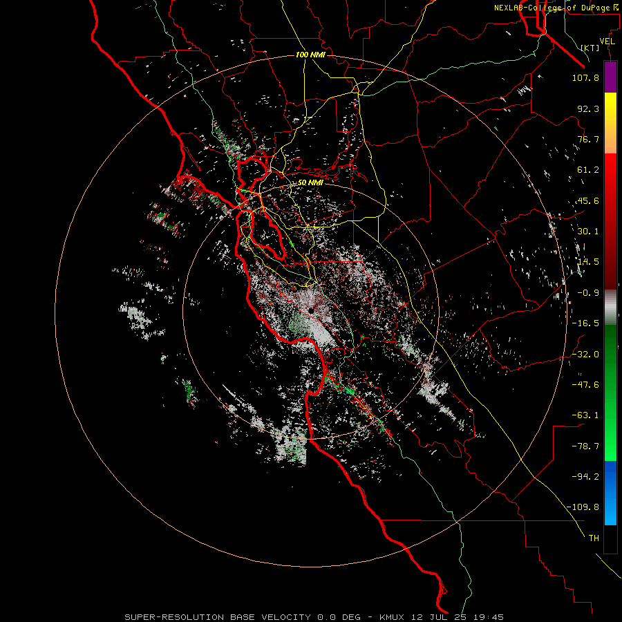
Task: Select the -0.9 scale value
Action: point(588,293)
